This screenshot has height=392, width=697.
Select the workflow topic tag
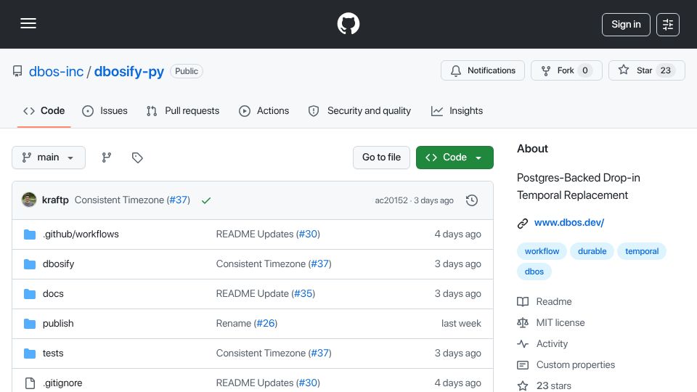542,251
